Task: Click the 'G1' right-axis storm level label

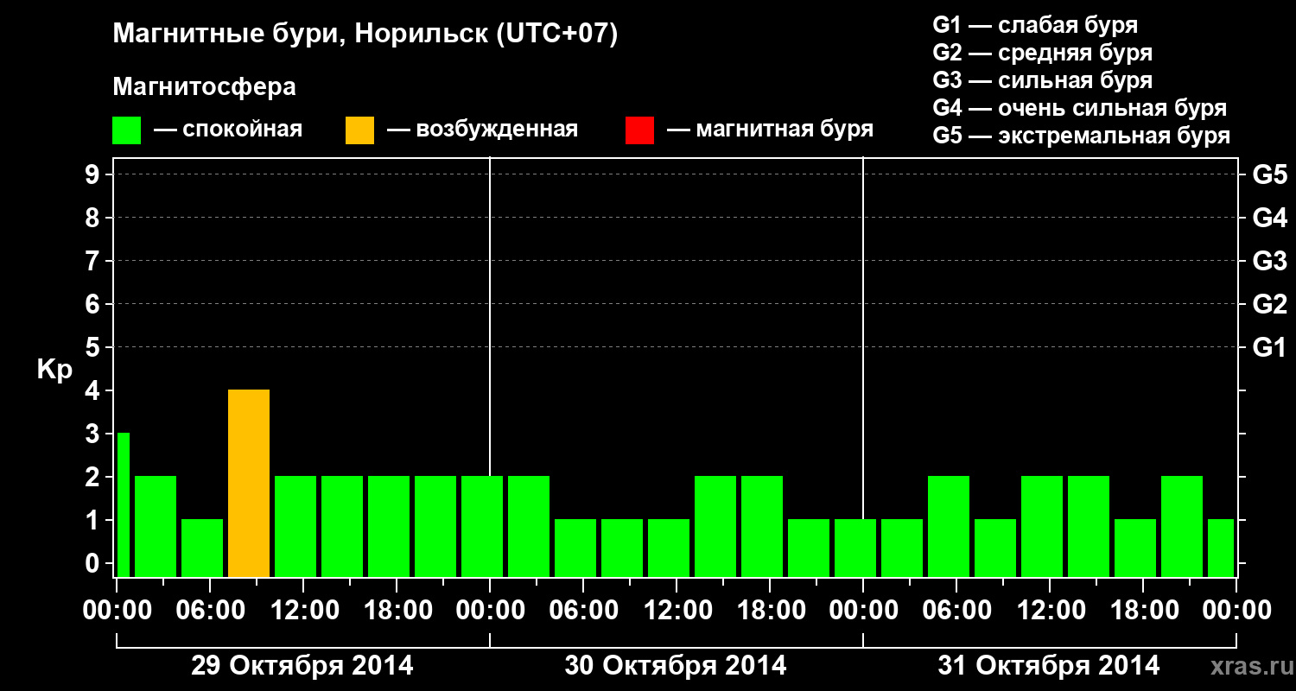Action: pyautogui.click(x=1269, y=347)
